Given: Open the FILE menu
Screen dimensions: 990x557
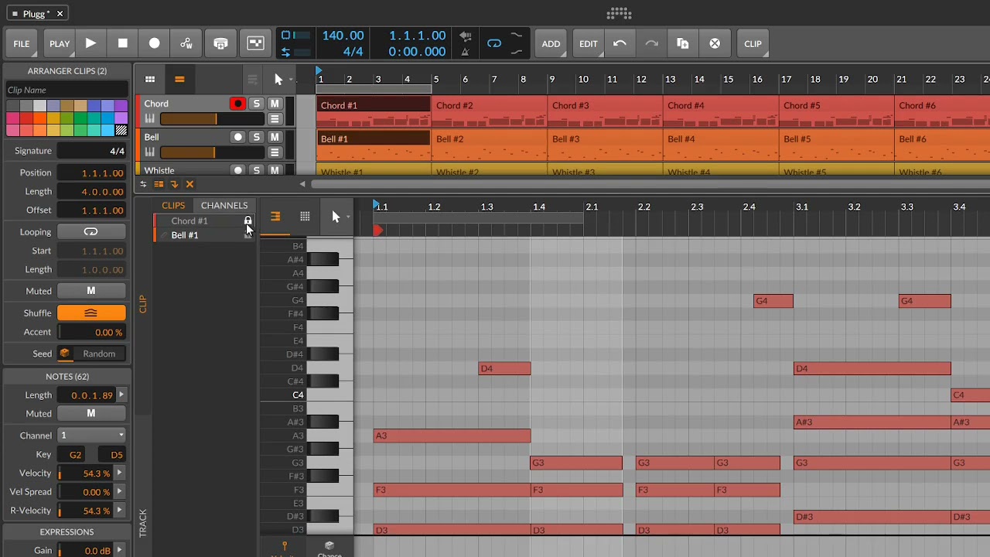Looking at the screenshot, I should click(22, 44).
